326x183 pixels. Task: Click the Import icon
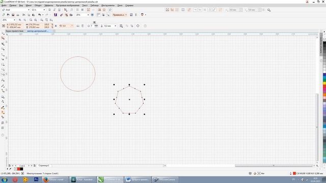click(62, 15)
